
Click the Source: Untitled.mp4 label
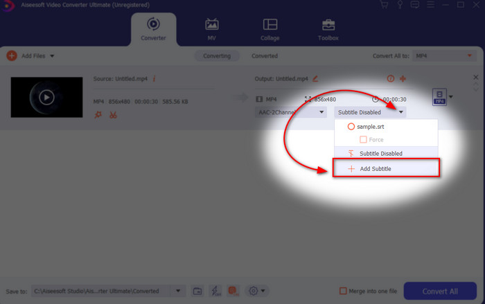121,79
